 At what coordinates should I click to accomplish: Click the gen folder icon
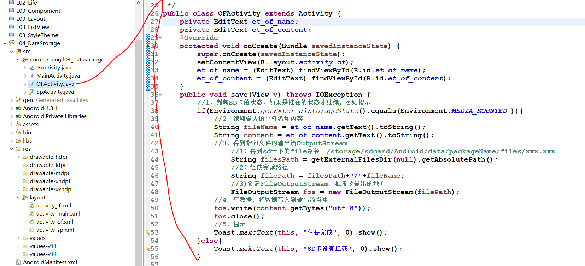pyautogui.click(x=19, y=100)
